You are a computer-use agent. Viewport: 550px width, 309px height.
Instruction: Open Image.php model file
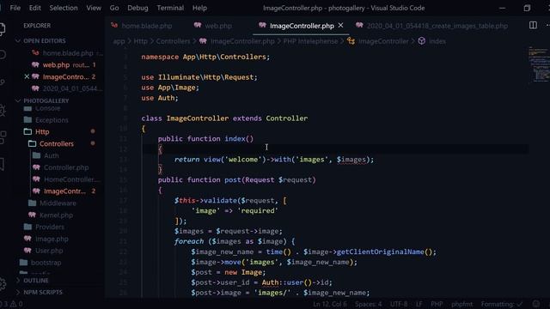[x=52, y=239]
